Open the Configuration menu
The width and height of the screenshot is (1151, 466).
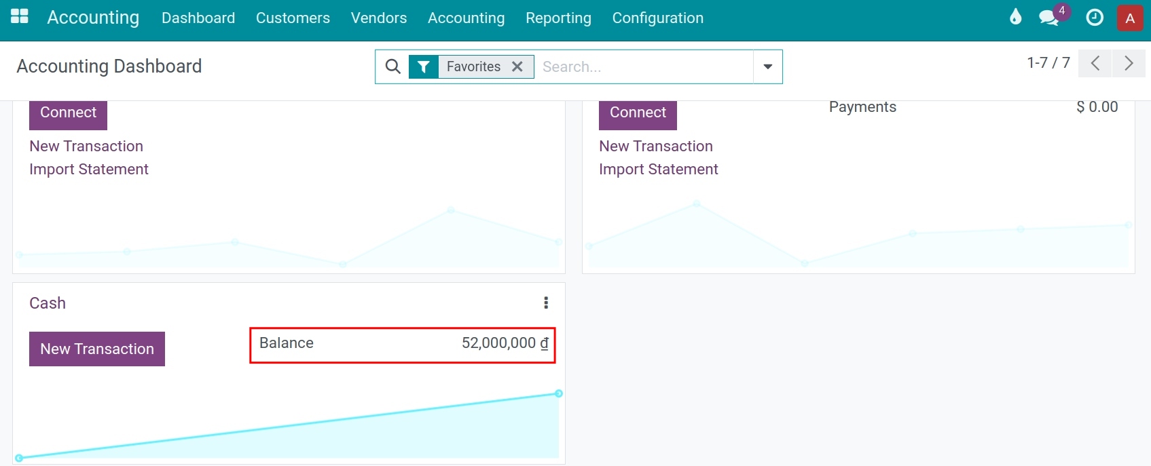coord(658,18)
